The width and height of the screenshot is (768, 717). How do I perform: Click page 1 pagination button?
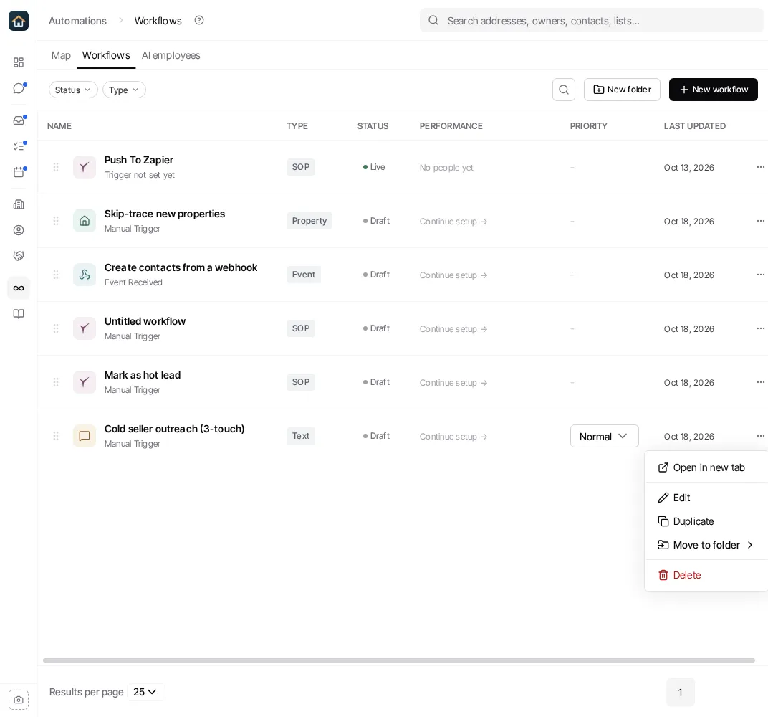coord(681,692)
